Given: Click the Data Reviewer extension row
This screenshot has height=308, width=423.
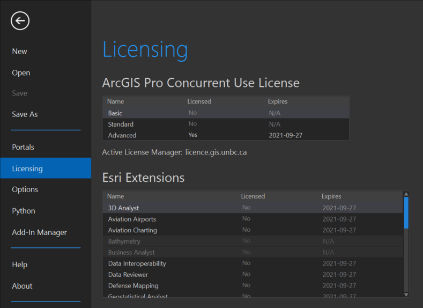Looking at the screenshot, I should coord(253,274).
